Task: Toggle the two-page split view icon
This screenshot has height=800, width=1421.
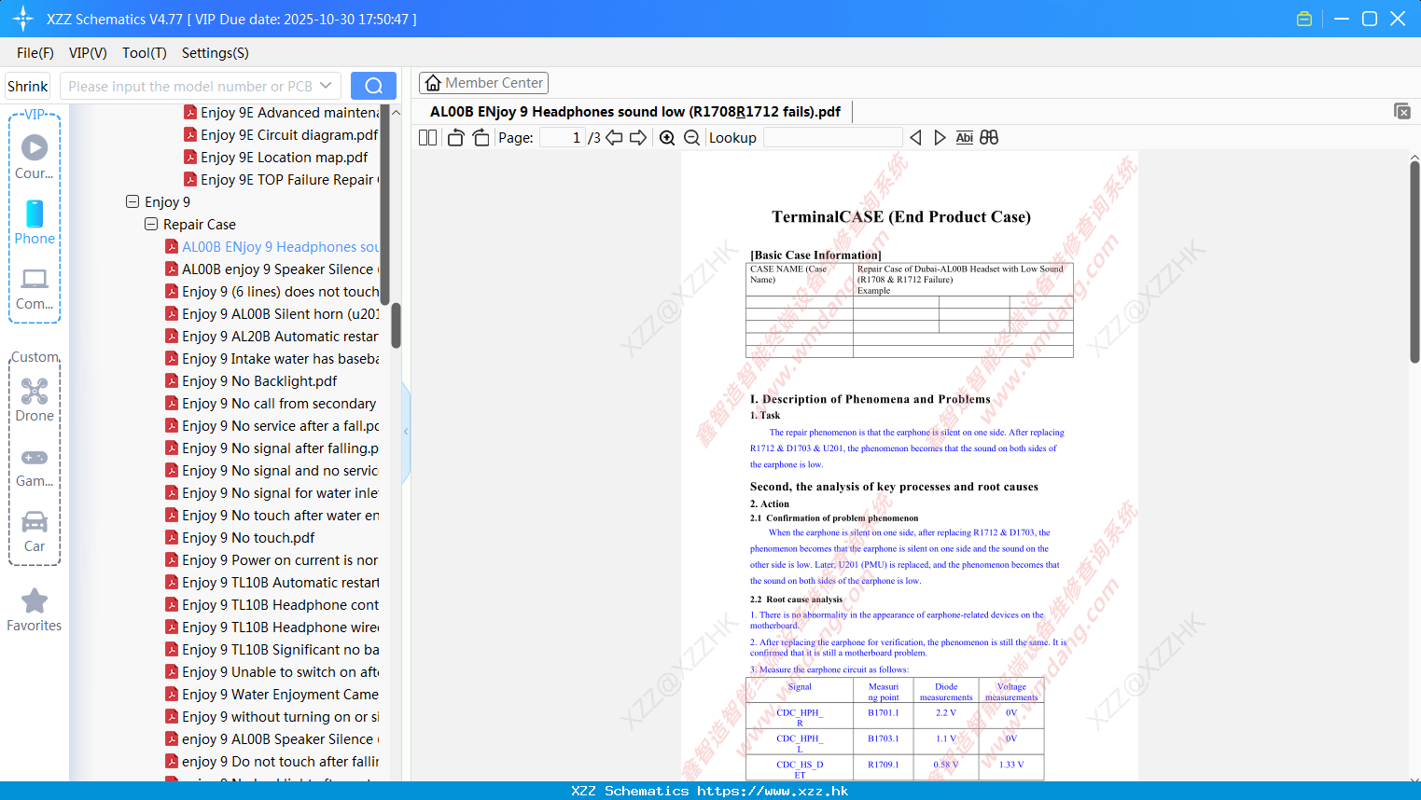Action: point(427,137)
